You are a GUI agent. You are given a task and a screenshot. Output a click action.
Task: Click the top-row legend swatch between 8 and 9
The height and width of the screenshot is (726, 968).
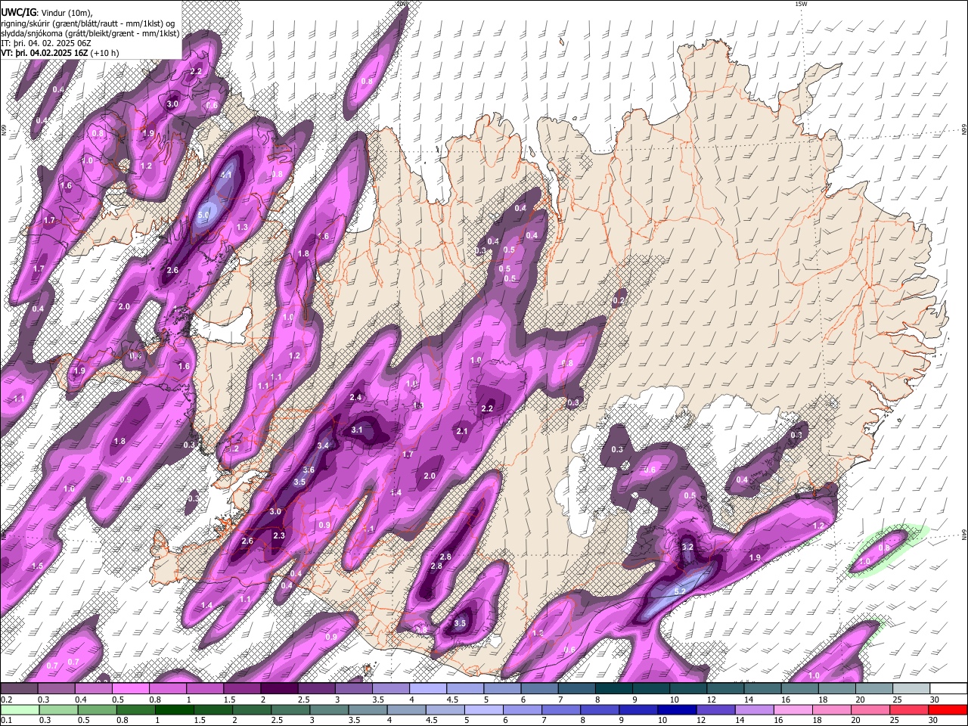coord(614,689)
